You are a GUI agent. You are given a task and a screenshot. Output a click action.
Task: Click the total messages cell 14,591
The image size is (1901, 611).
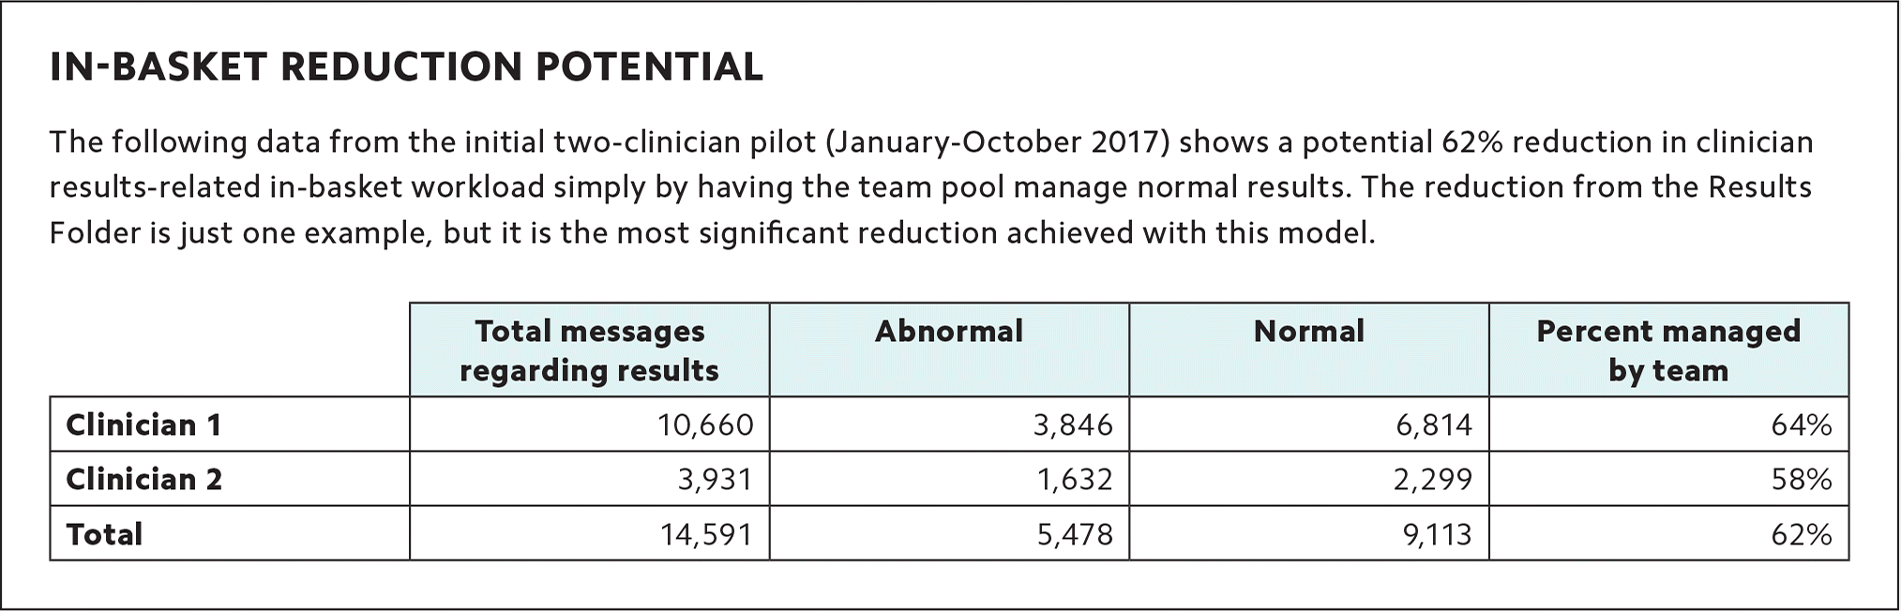point(705,534)
